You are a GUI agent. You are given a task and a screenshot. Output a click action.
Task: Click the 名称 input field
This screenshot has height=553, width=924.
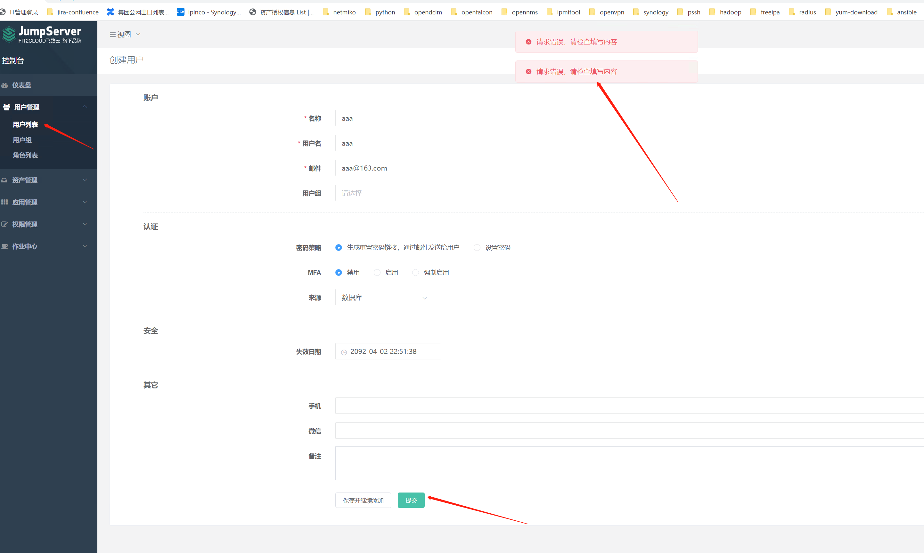pyautogui.click(x=629, y=118)
